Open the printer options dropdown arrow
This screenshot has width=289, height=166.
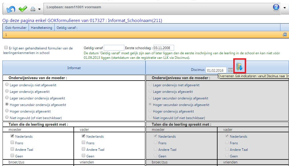pyautogui.click(x=39, y=9)
